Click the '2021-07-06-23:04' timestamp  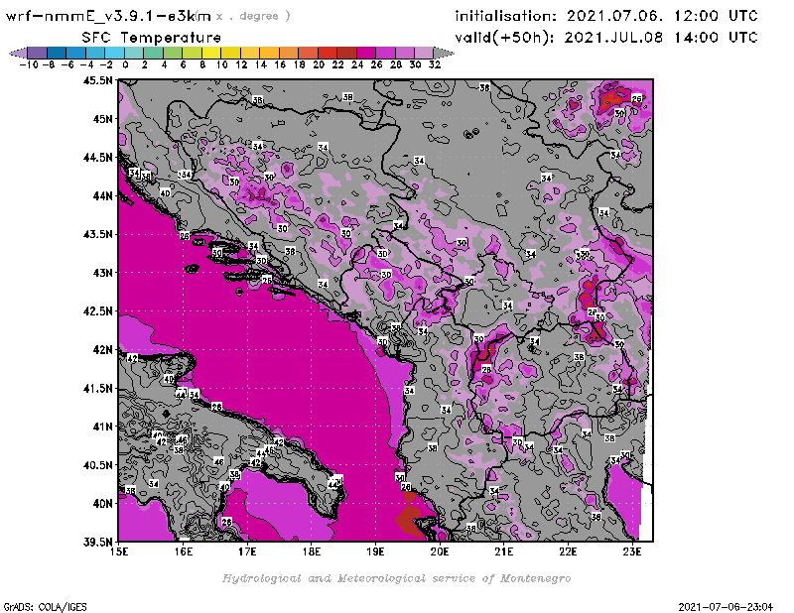726,607
